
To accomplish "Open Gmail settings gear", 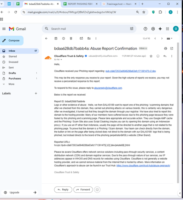I will pyautogui.click(x=153, y=29).
